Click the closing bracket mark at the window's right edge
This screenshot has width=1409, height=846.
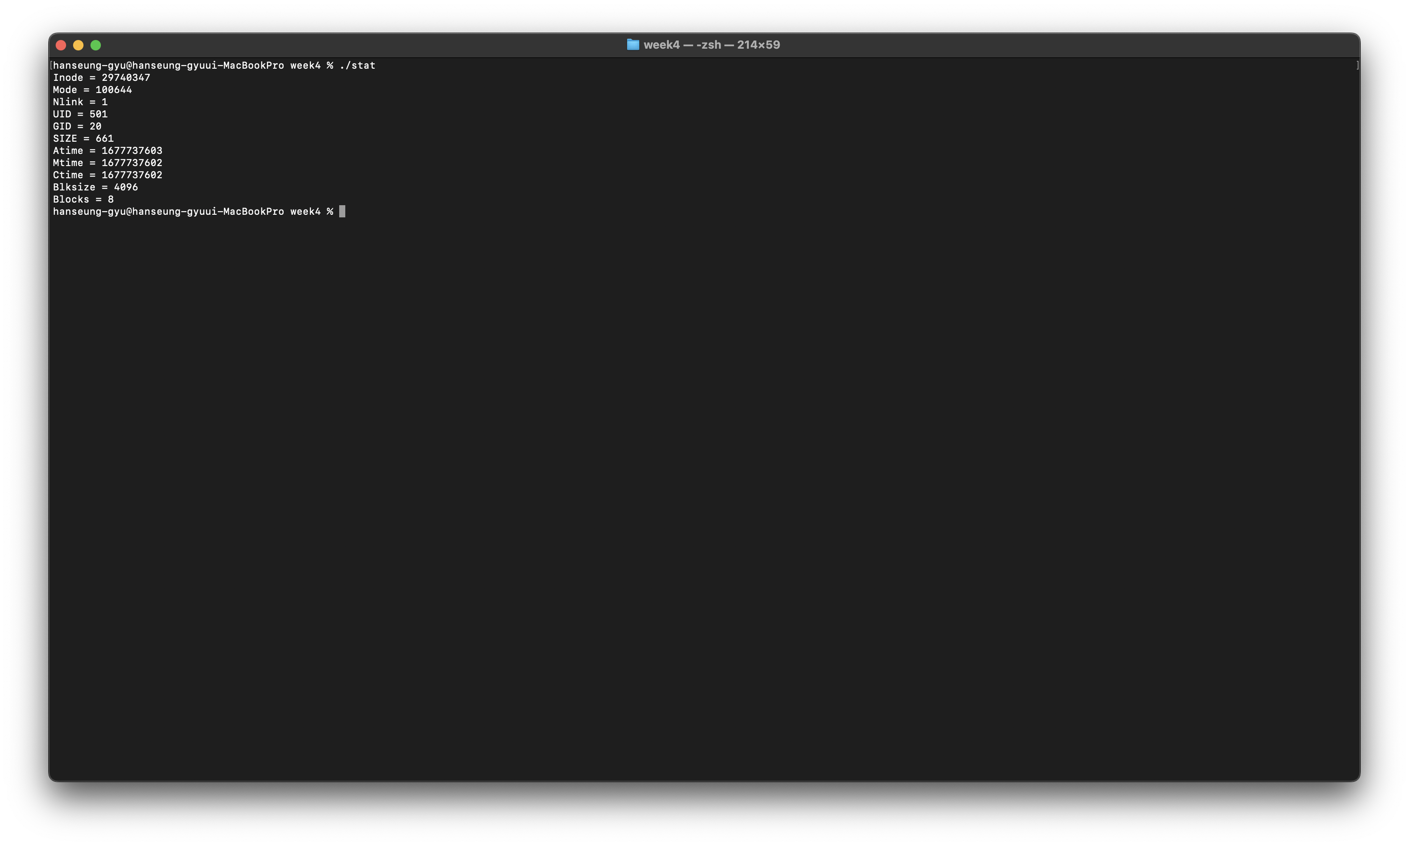(x=1357, y=66)
